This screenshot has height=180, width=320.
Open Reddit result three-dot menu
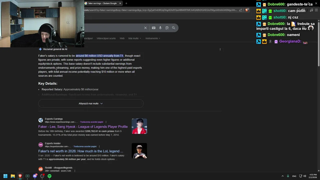coord(74,171)
